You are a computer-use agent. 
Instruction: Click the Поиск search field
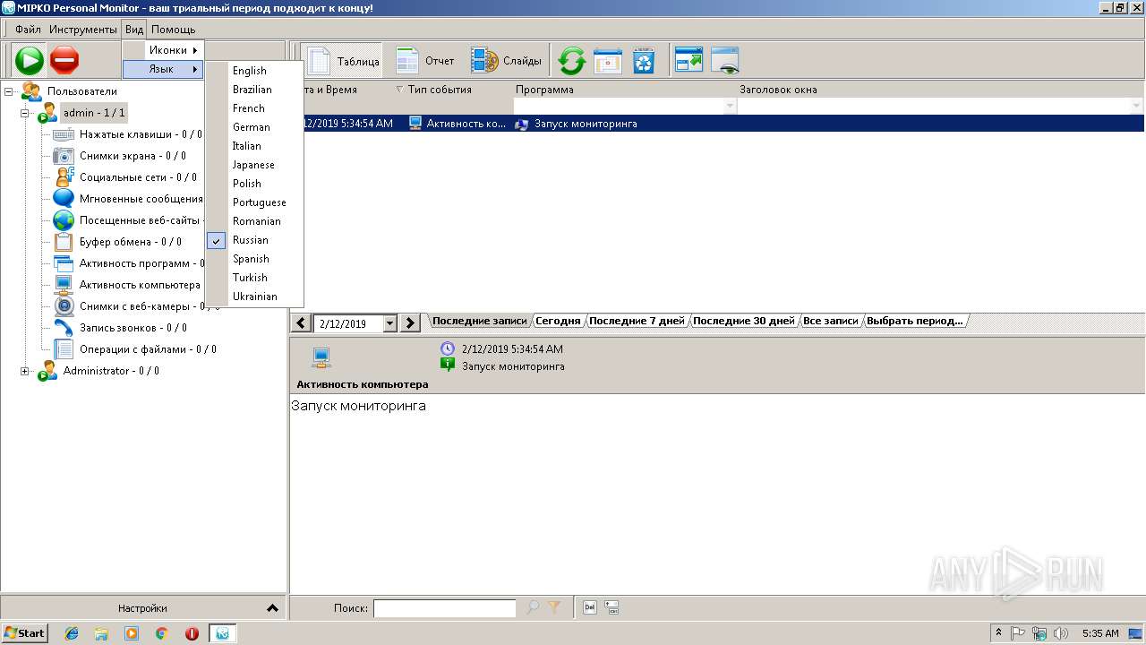tap(444, 608)
